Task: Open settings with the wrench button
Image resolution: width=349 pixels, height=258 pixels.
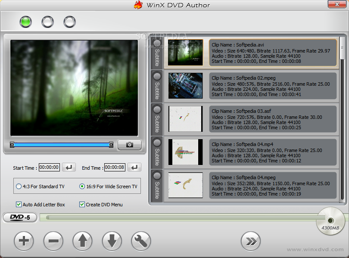Action: 141,241
